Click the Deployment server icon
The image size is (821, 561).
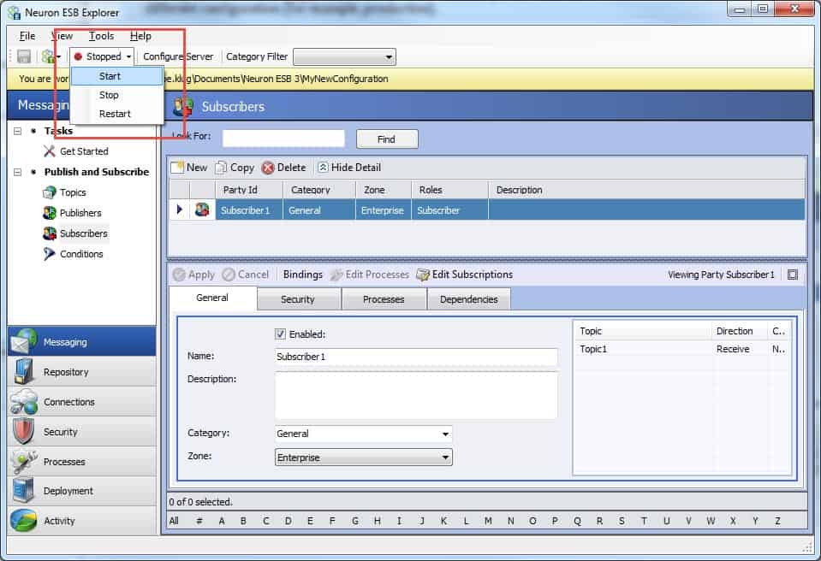(x=24, y=491)
